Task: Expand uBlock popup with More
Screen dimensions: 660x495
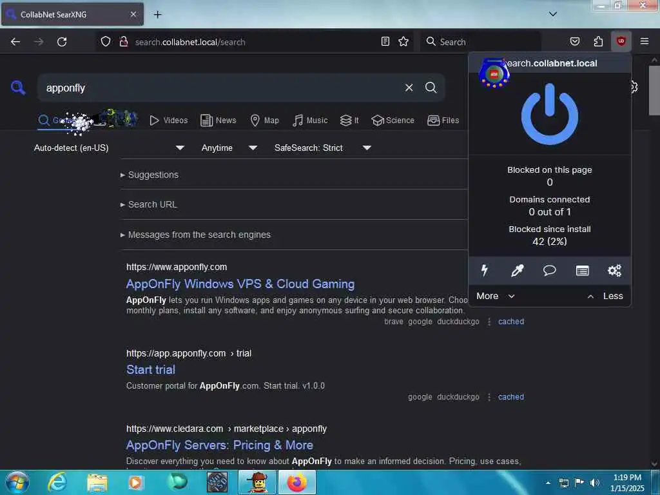Action: tap(496, 296)
